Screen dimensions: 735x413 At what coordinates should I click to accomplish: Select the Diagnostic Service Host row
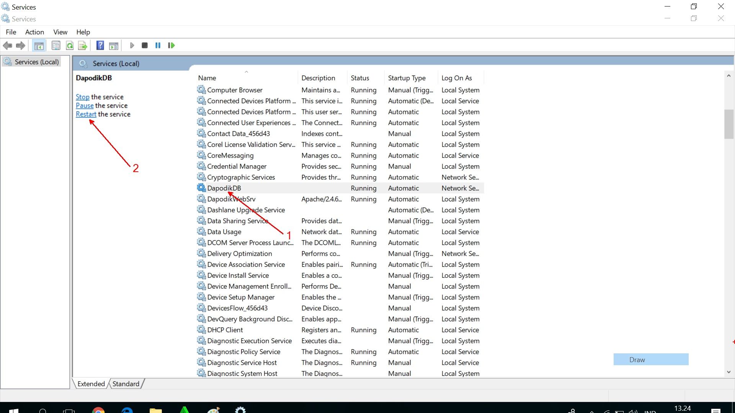(x=340, y=362)
